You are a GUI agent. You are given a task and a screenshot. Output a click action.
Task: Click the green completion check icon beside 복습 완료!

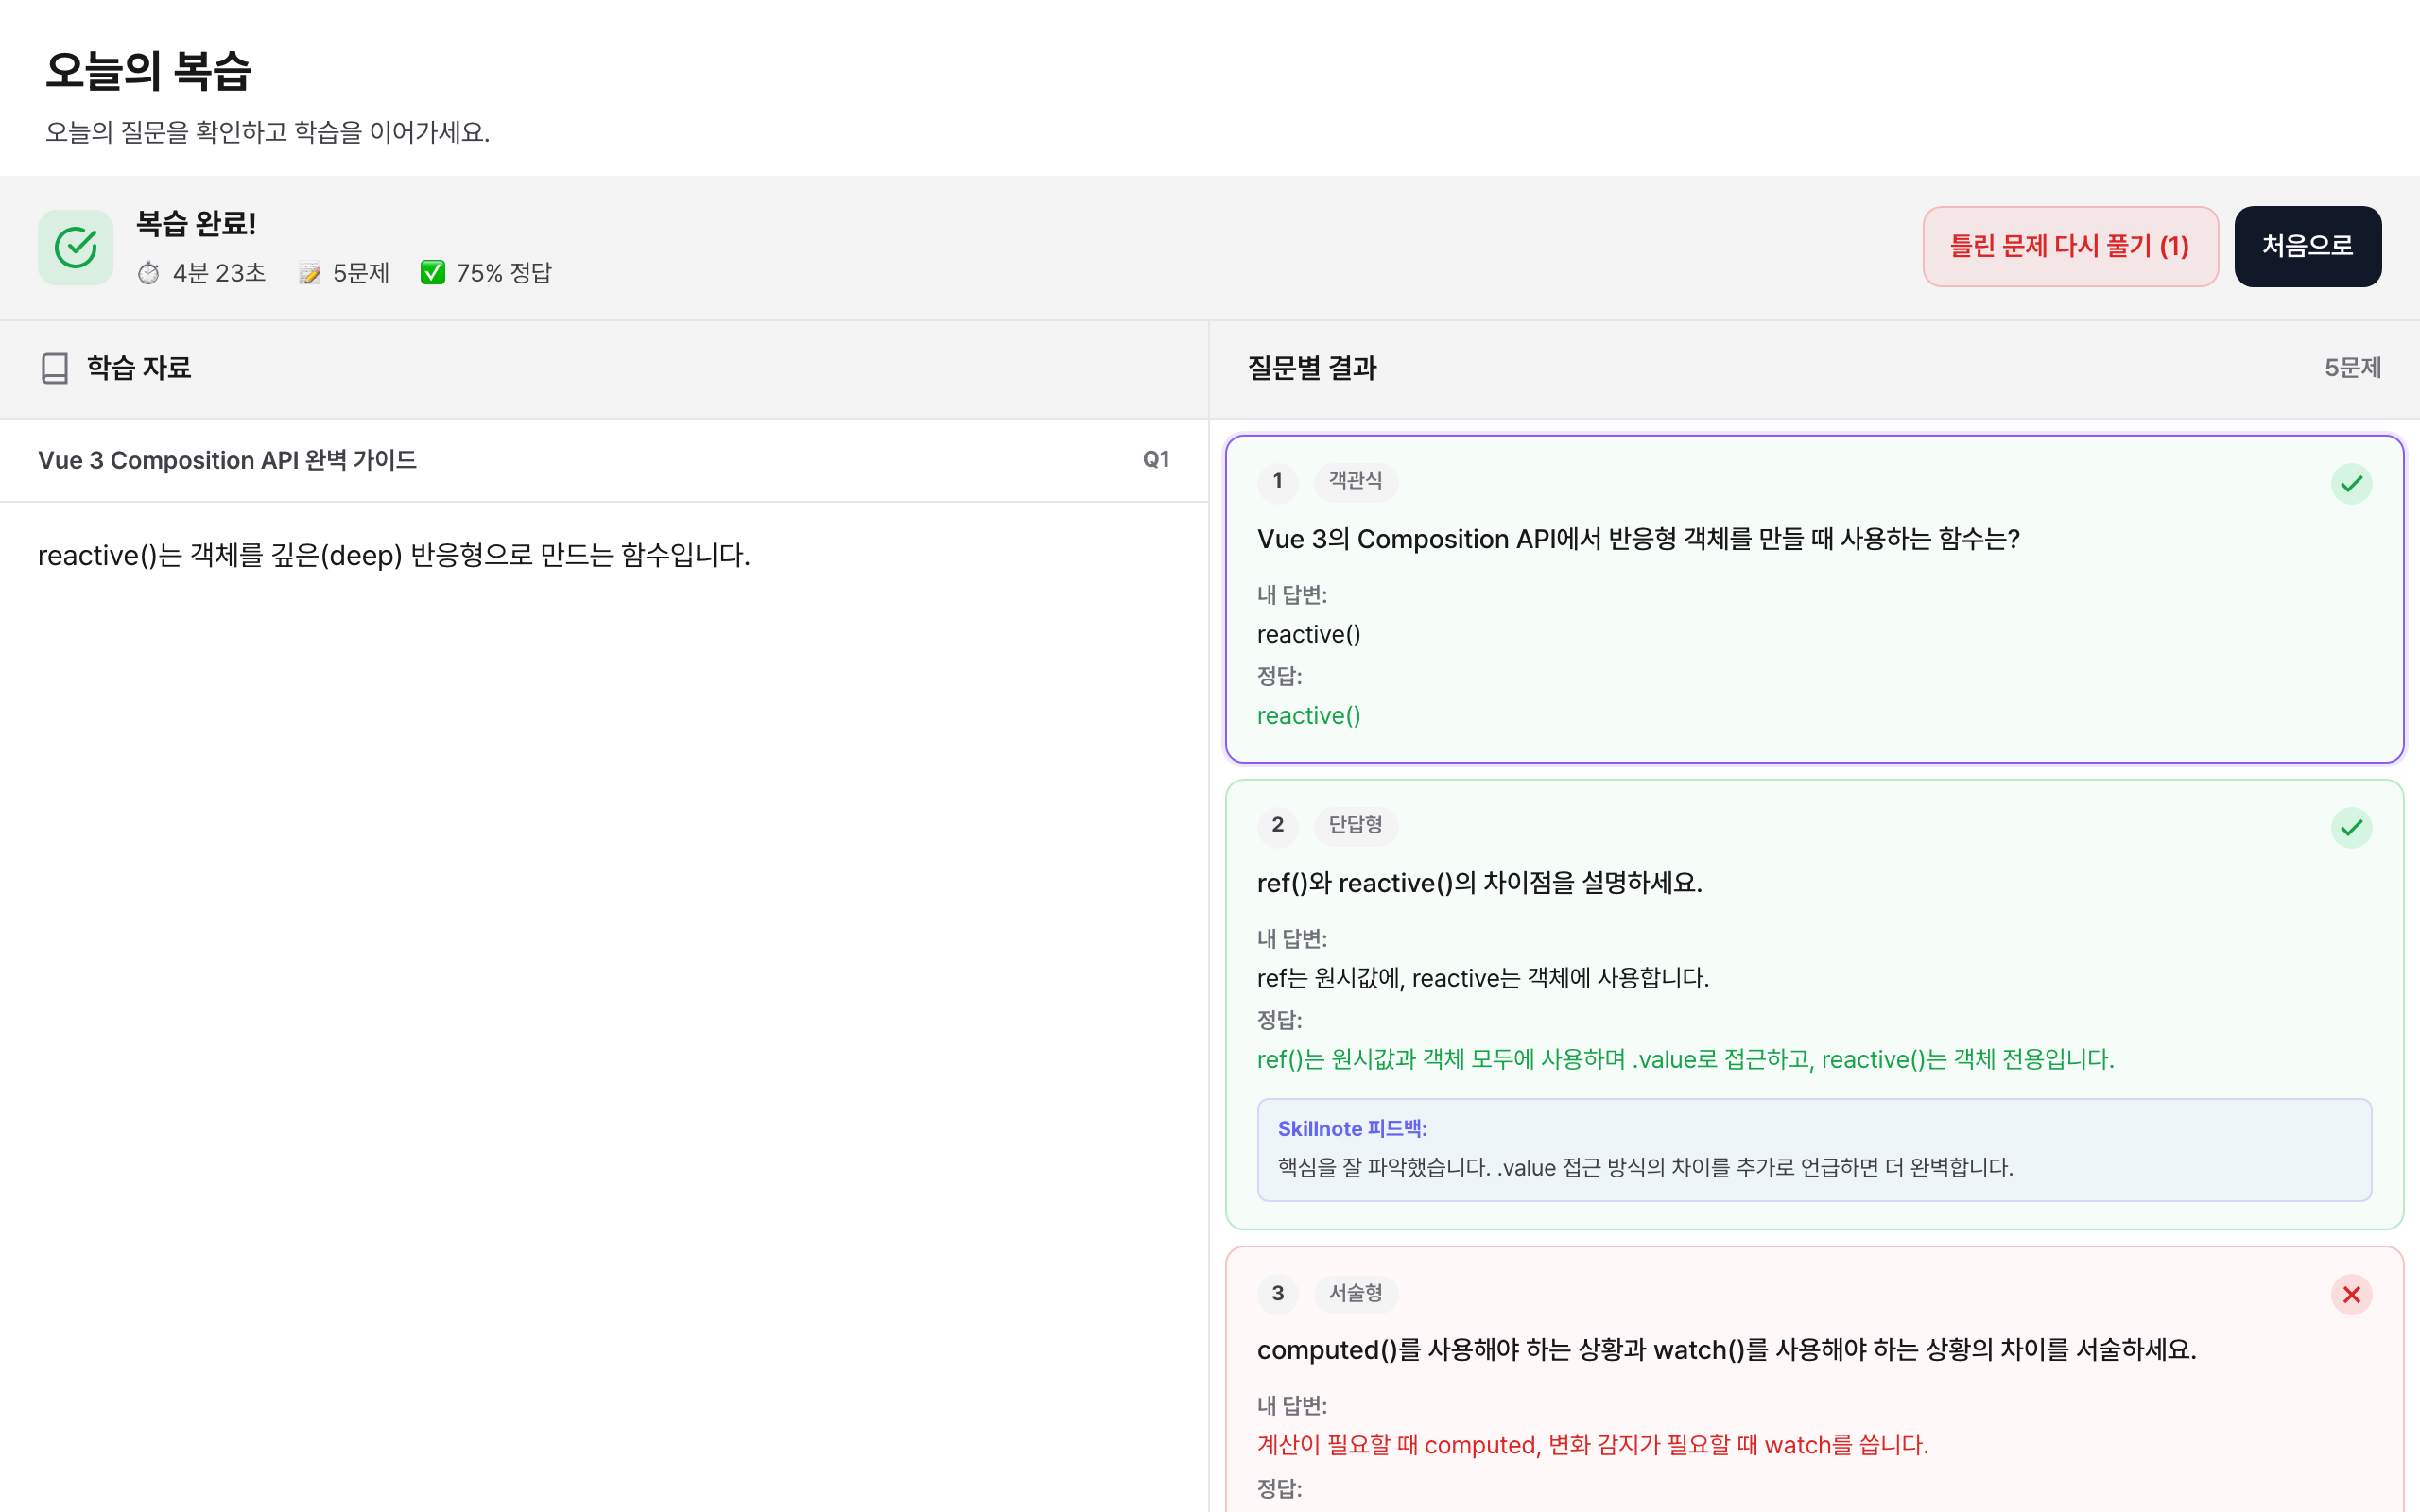pyautogui.click(x=75, y=246)
